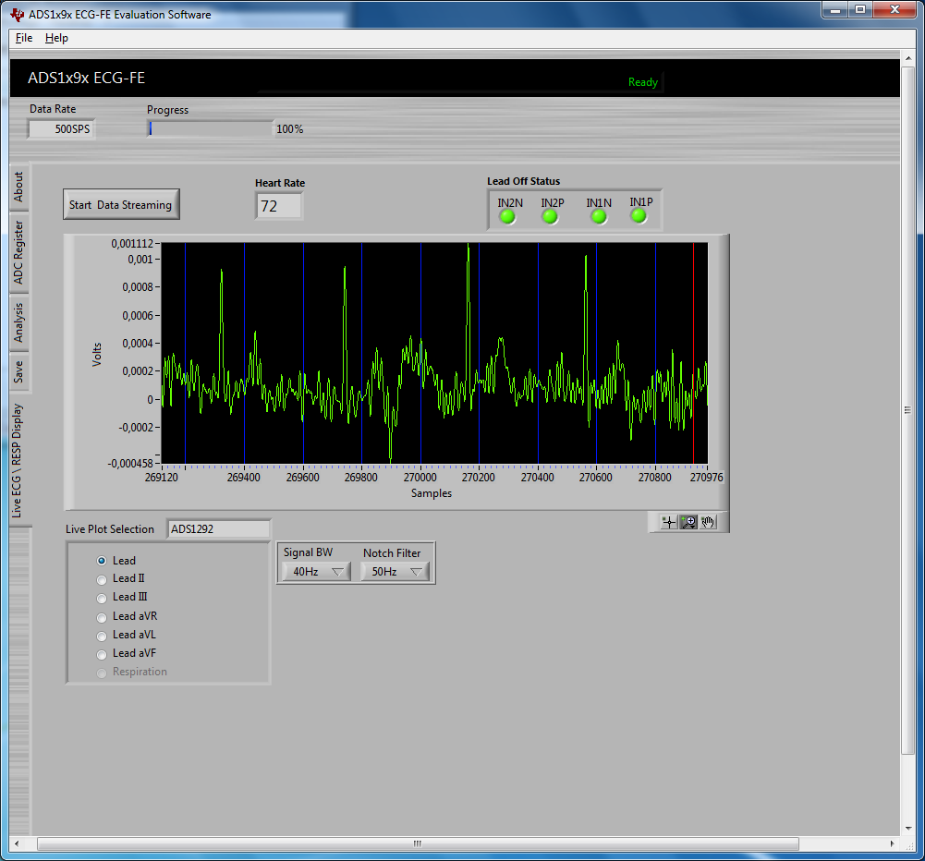Screen dimensions: 925x861
Task: Click the Live Plot Selection ADS1292 field
Action: [x=218, y=528]
